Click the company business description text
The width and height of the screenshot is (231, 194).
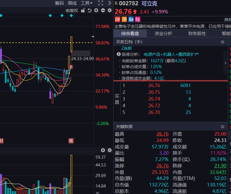tap(173, 27)
